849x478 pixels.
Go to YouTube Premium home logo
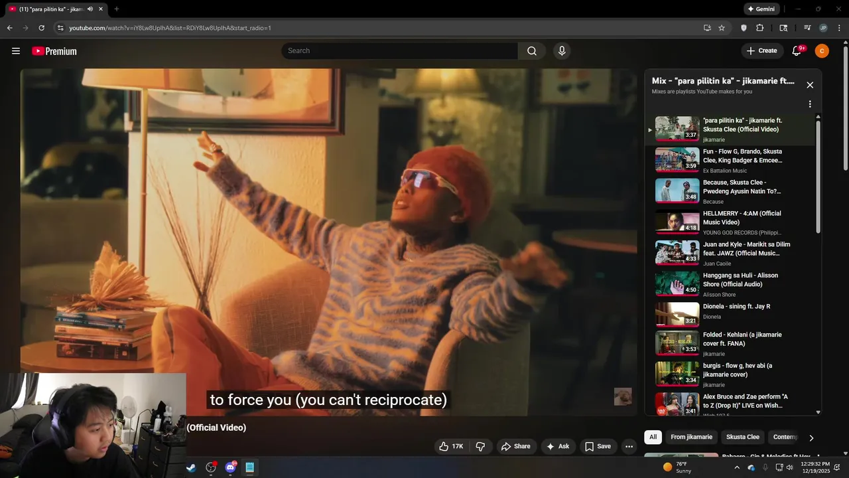pos(54,51)
